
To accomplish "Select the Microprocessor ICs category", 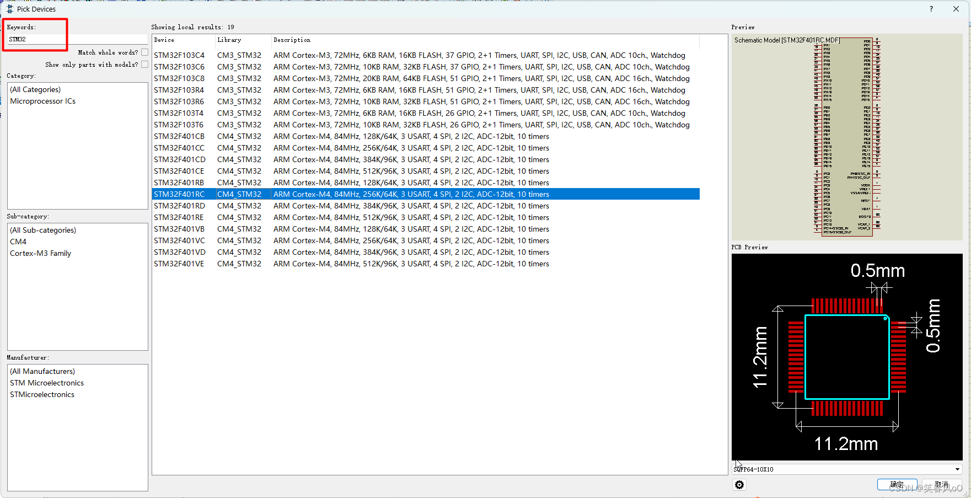I will (42, 101).
